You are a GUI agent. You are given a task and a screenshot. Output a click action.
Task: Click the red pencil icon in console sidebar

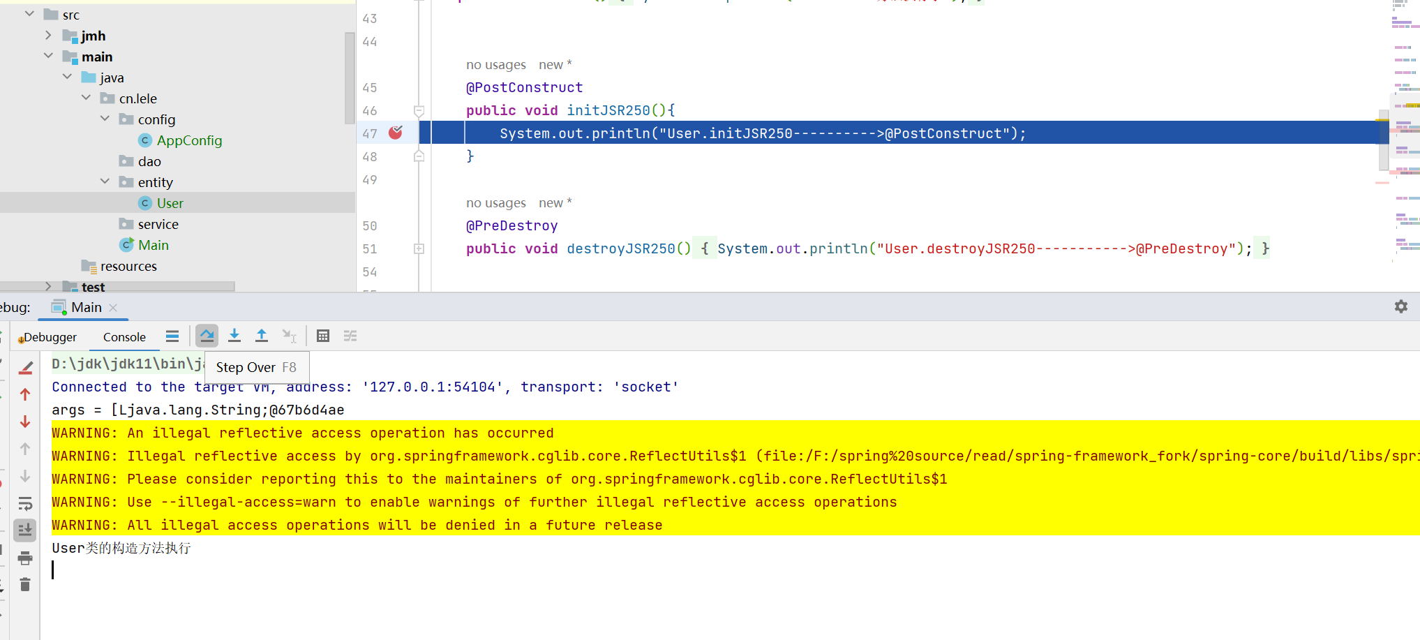pos(26,368)
